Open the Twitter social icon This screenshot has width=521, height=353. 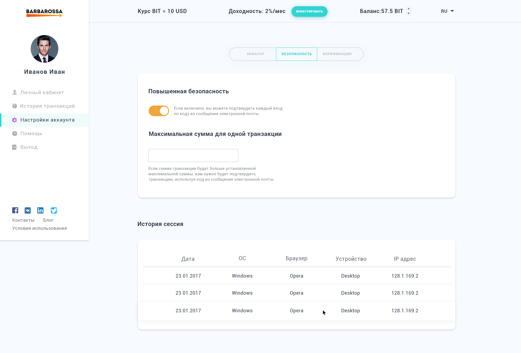click(54, 210)
